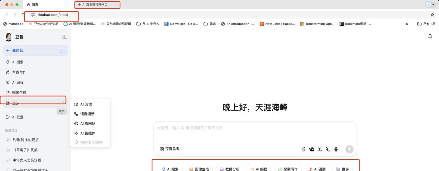This screenshot has height=171, width=439.
Task: Open 图像生成 in the sidebar
Action: coord(36,92)
